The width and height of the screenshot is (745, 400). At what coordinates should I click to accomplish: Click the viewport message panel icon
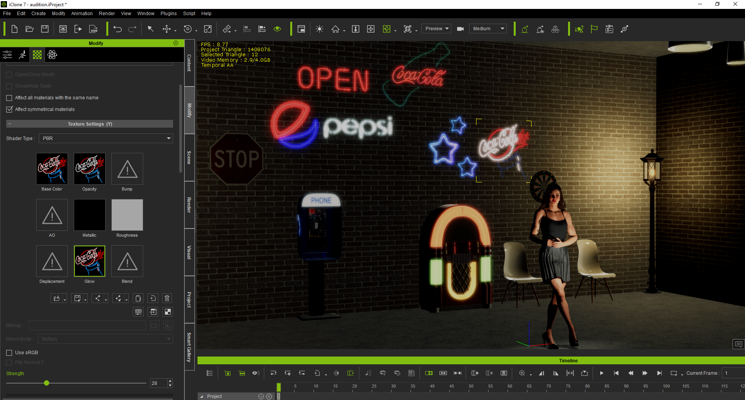pos(738,344)
